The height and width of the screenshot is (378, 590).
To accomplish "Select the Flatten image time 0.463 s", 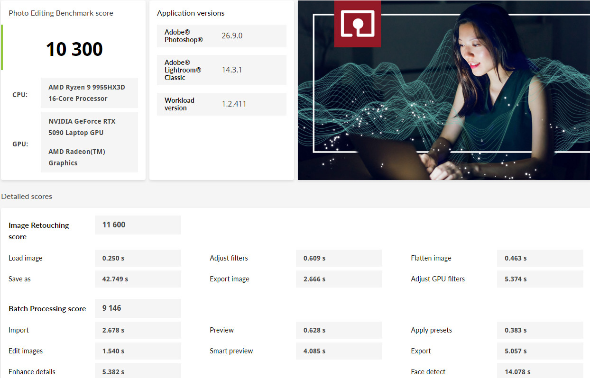I will tap(516, 258).
